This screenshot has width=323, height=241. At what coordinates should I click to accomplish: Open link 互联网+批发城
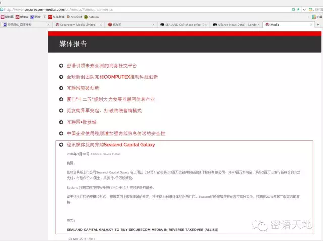click(81, 122)
